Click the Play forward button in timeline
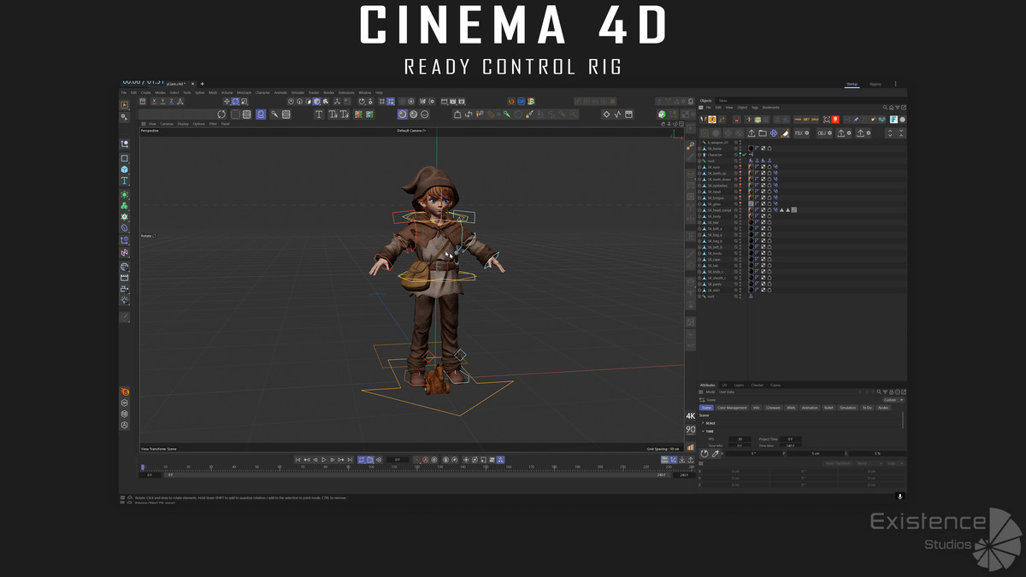 tap(323, 460)
